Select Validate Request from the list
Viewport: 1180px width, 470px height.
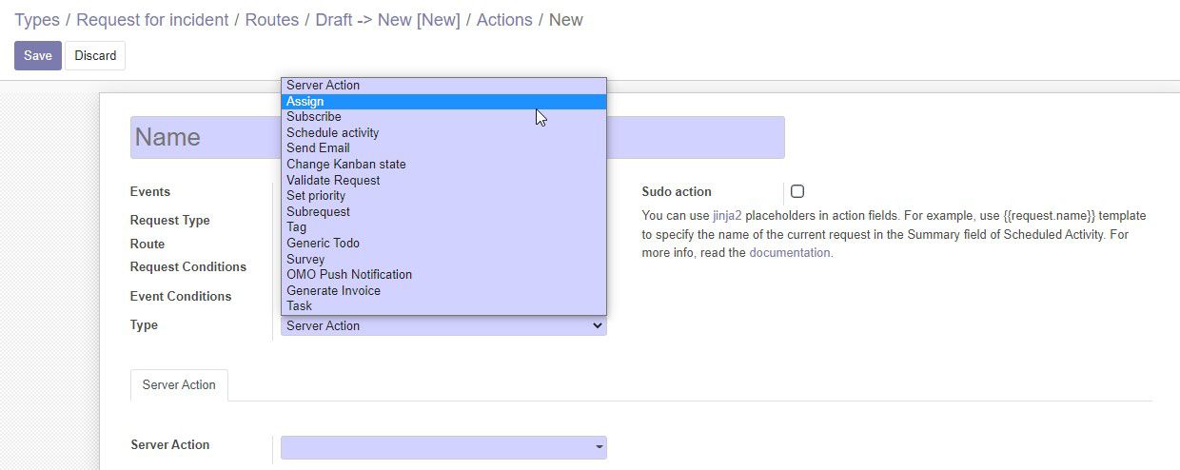point(443,180)
